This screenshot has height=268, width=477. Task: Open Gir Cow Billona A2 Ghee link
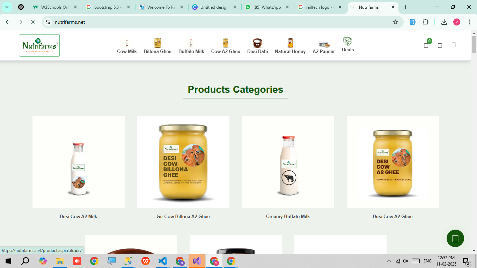tap(183, 216)
